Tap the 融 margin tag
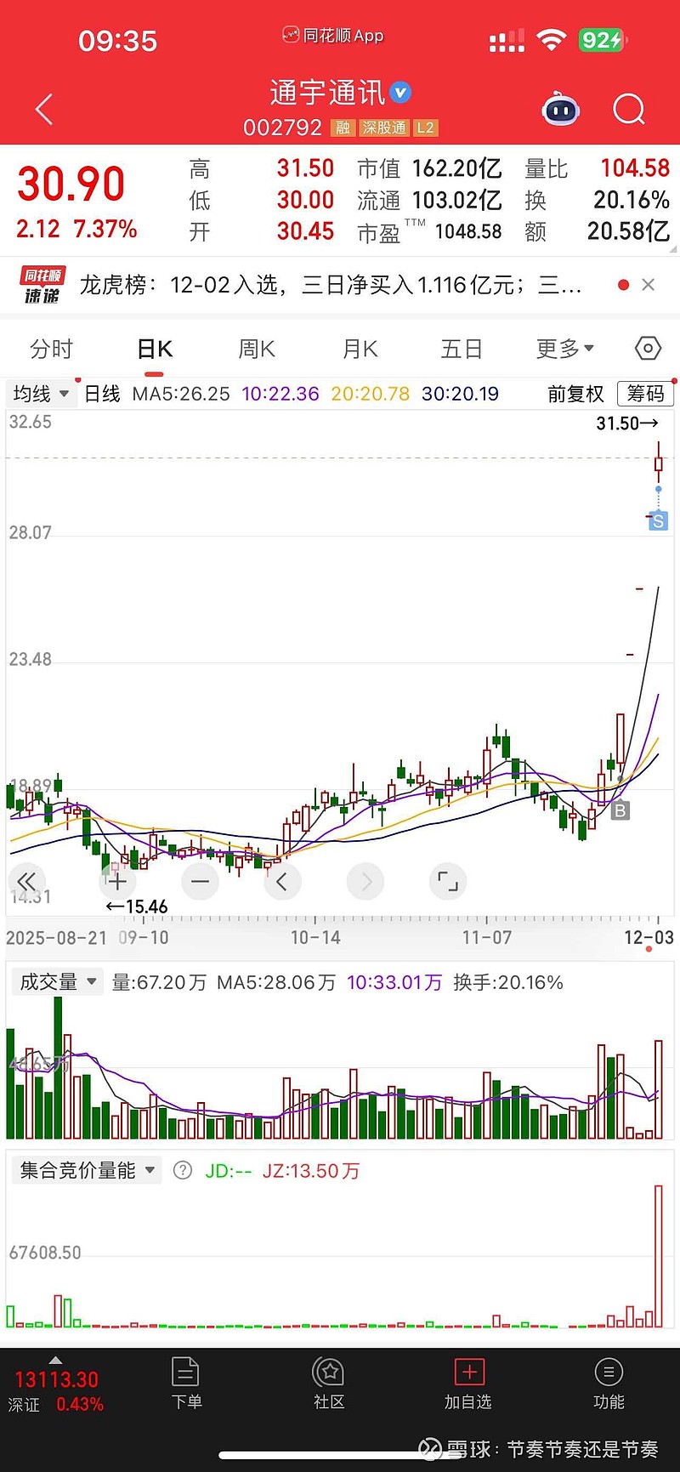Screen dimensions: 680x1472 point(343,128)
